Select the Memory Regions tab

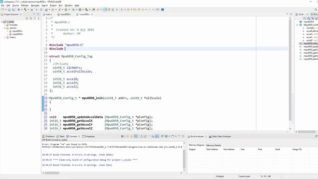(x=196, y=145)
